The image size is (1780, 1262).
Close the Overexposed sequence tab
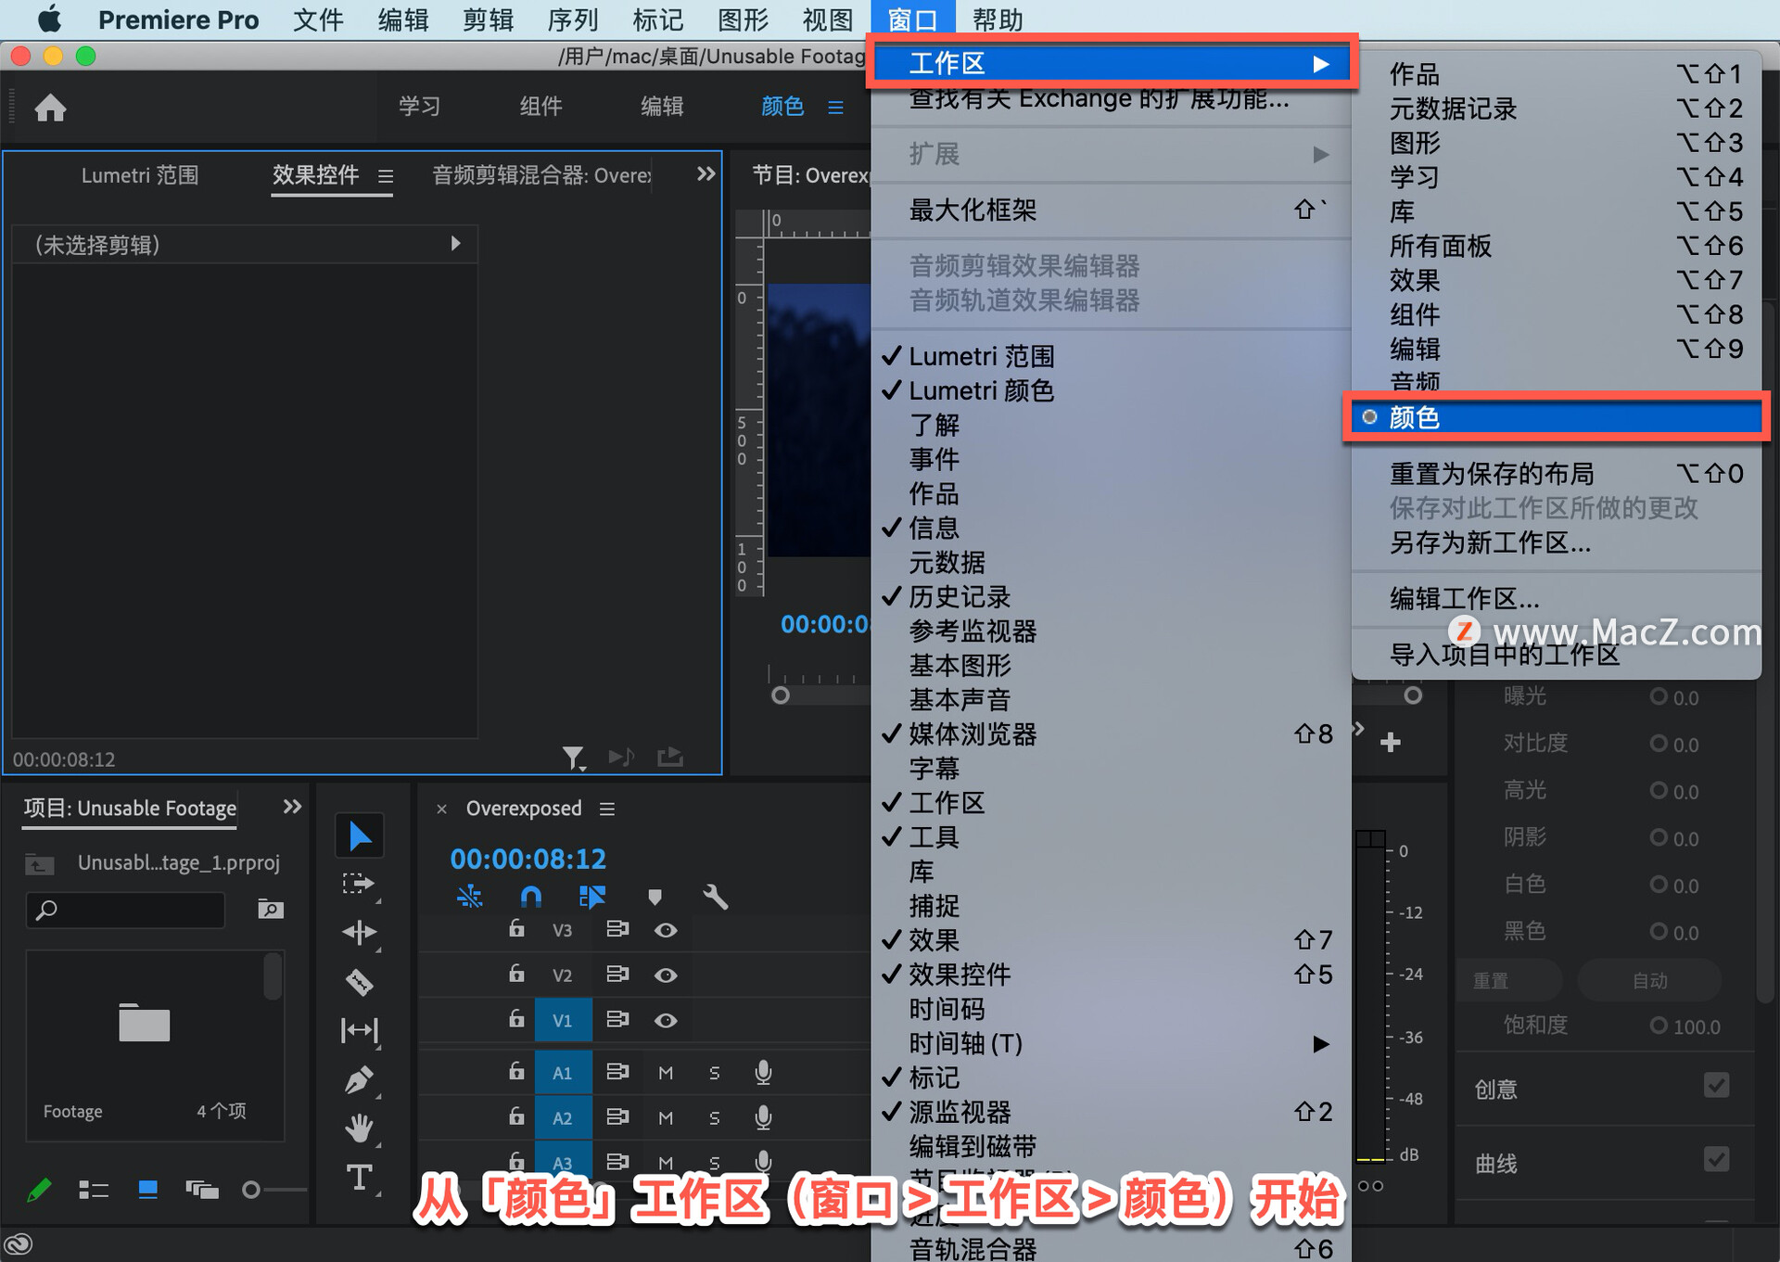click(x=442, y=809)
